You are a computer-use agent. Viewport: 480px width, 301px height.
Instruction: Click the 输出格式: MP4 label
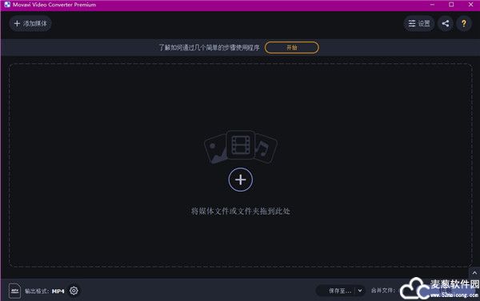pyautogui.click(x=44, y=291)
